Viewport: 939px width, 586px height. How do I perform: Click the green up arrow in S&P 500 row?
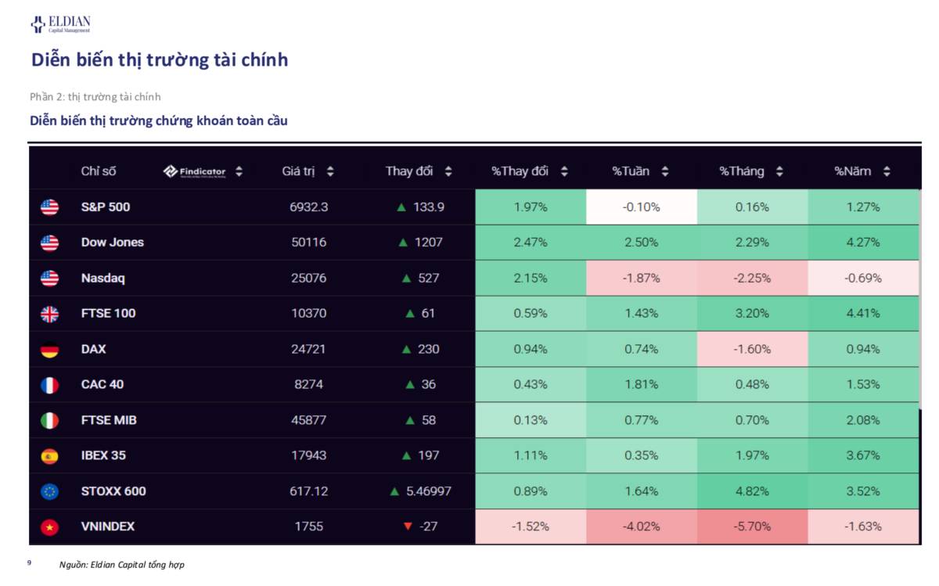pyautogui.click(x=401, y=207)
